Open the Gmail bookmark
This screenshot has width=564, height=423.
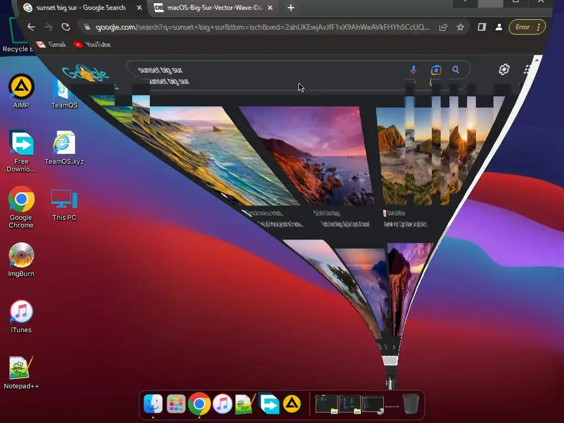coord(51,44)
